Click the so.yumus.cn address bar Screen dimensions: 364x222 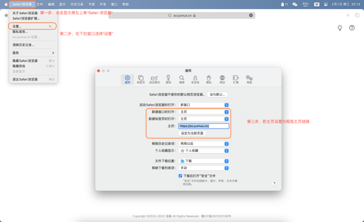182,15
